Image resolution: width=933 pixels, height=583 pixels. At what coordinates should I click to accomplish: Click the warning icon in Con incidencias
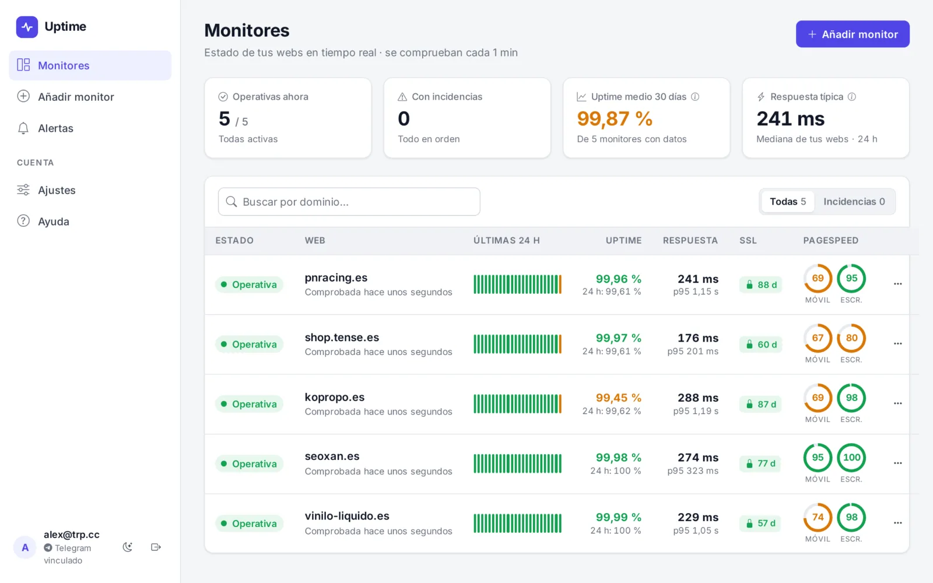pyautogui.click(x=402, y=97)
